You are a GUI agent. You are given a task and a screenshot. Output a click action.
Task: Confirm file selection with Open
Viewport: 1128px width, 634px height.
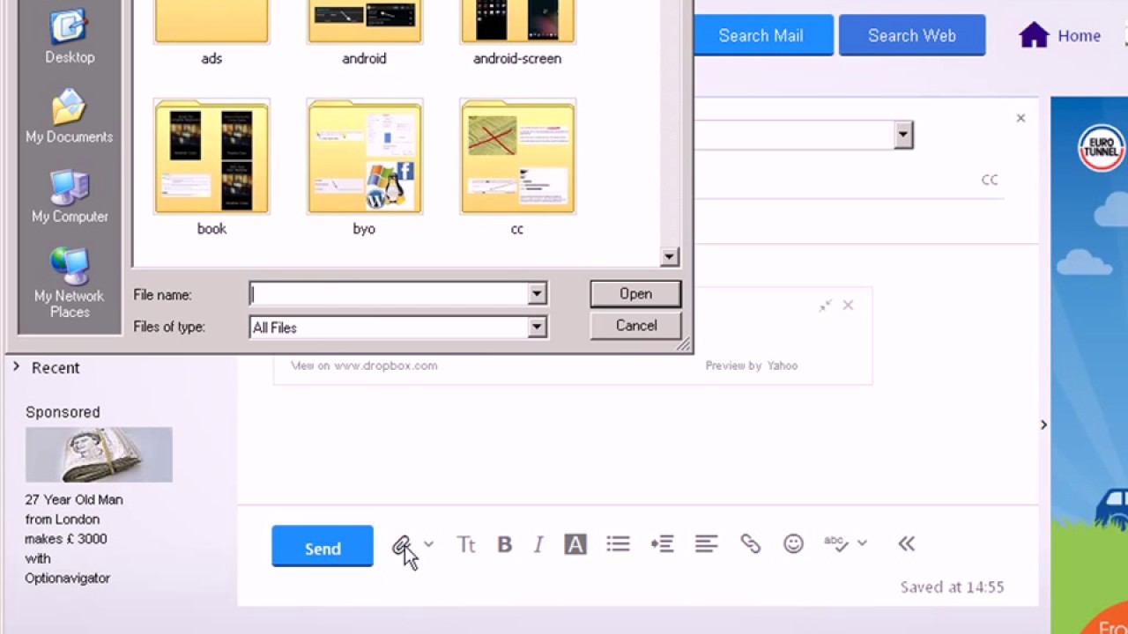pos(635,293)
